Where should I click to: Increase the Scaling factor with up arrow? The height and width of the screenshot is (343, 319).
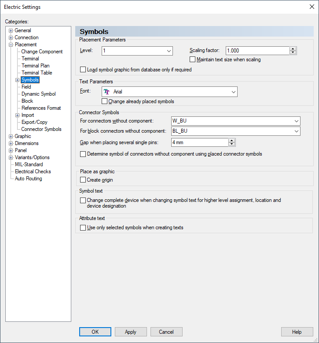[293, 48]
